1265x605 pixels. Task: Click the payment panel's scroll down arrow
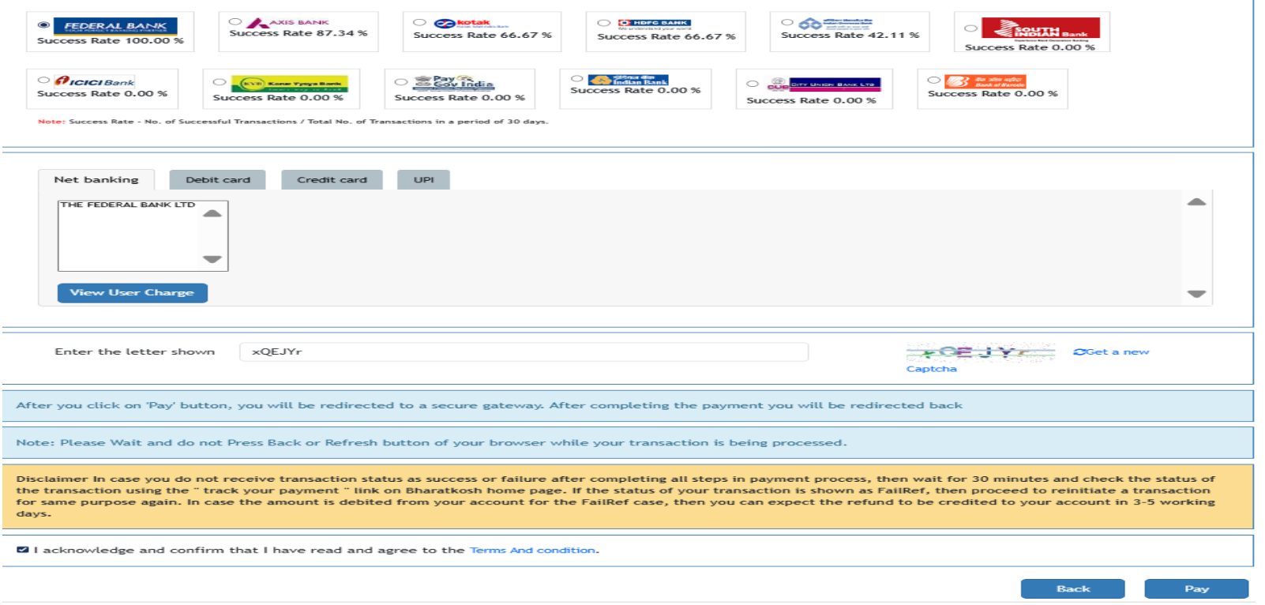tap(1196, 294)
